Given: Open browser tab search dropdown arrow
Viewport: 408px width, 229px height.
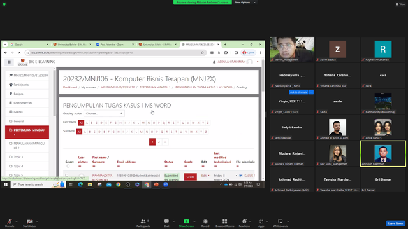Looking at the screenshot, I should [5, 45].
